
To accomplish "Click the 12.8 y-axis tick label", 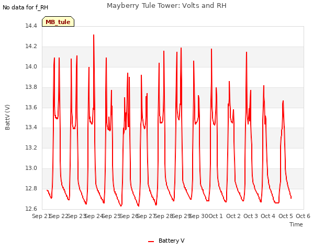I will click(x=31, y=188).
